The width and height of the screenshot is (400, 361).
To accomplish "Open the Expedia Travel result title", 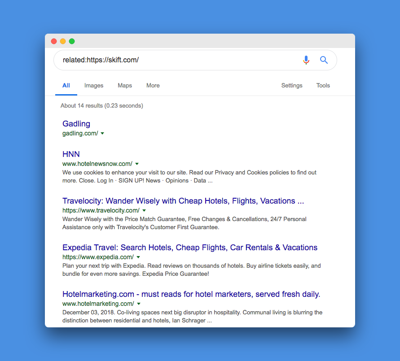I will 189,248.
